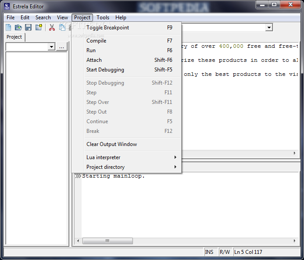Click the Save floppy disk icon
The height and width of the screenshot is (260, 304).
(29, 28)
